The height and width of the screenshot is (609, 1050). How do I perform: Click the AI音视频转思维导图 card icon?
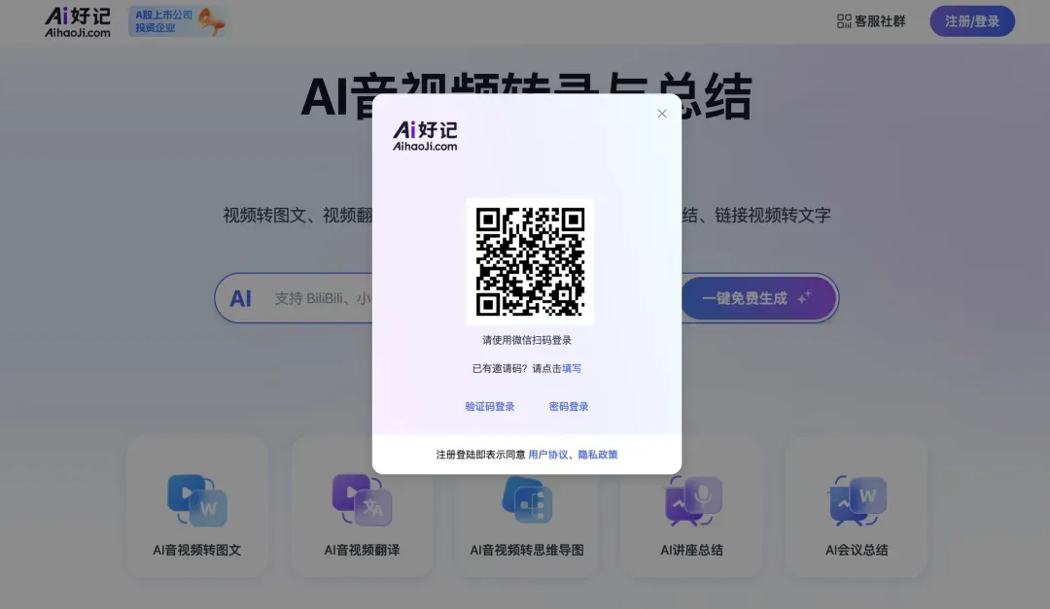527,500
